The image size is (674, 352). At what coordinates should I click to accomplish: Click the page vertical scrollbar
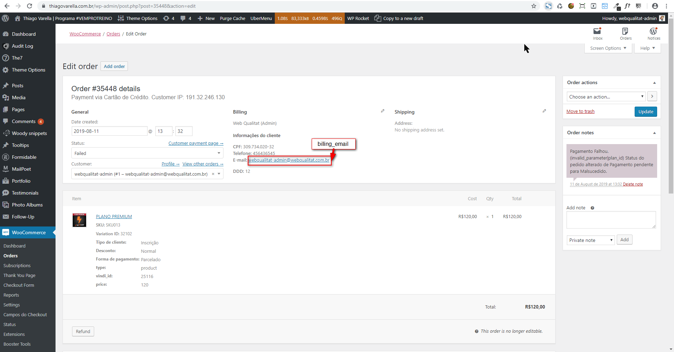click(x=671, y=105)
